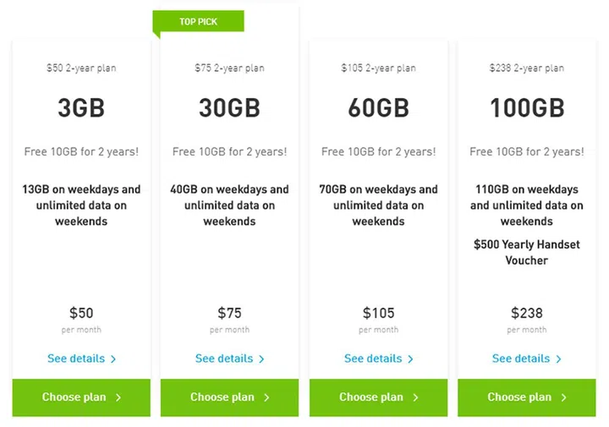Viewport: 609px width, 427px height.
Task: Click the green TOP PICK badge
Action: click(x=199, y=22)
